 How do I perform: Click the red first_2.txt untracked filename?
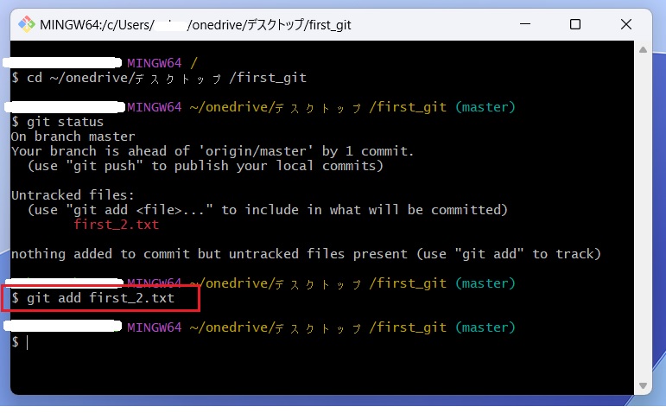coord(117,225)
